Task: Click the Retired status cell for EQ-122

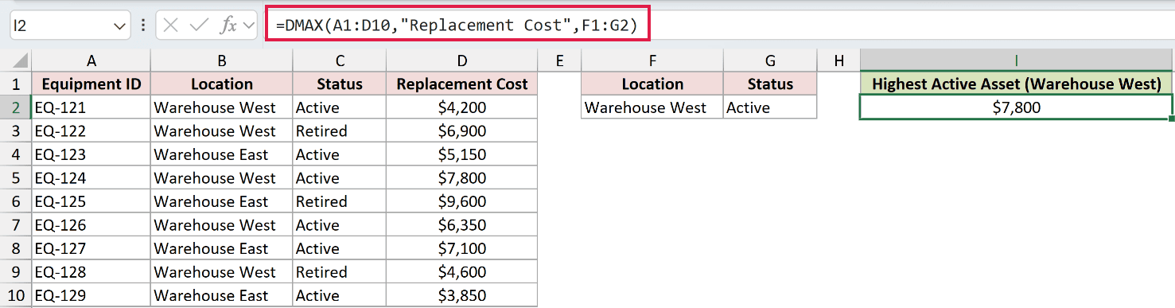Action: click(340, 131)
